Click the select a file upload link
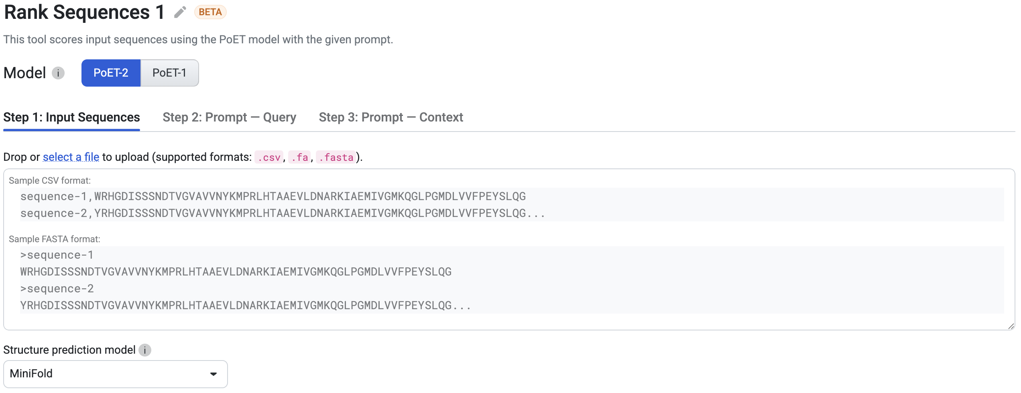1021x393 pixels. [71, 157]
